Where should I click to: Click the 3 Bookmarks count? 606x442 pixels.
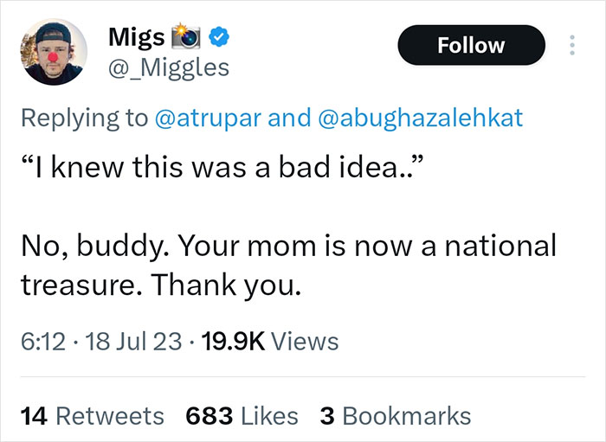click(395, 415)
